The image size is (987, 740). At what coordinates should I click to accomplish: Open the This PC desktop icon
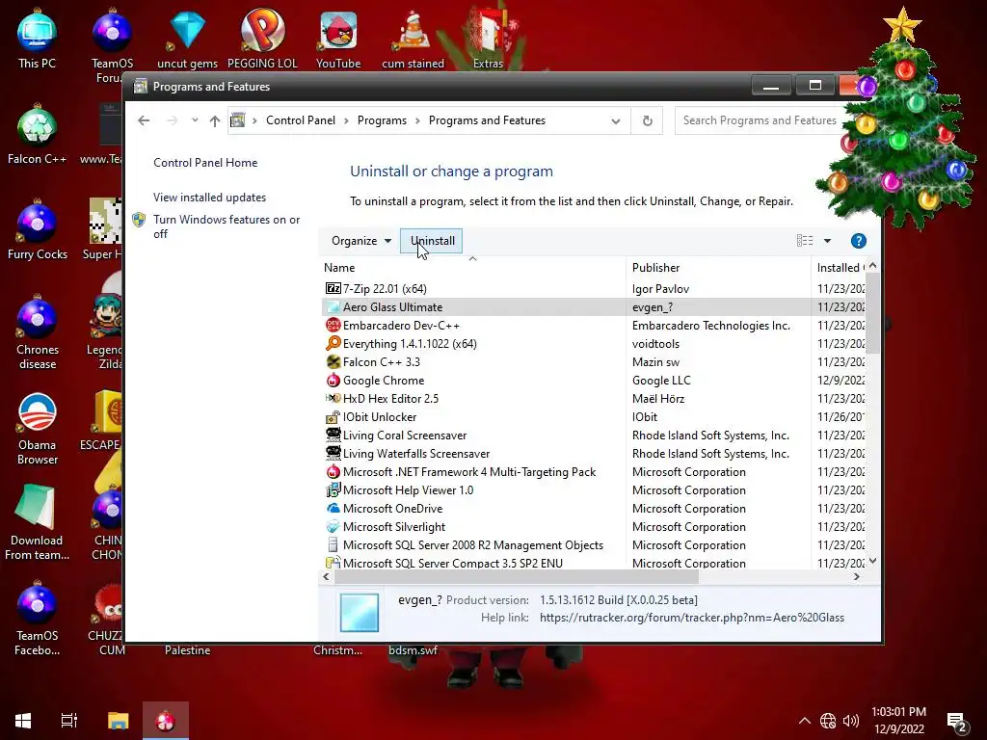tap(37, 39)
